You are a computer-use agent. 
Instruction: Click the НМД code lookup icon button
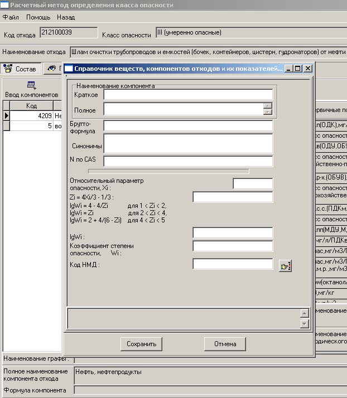(286, 266)
